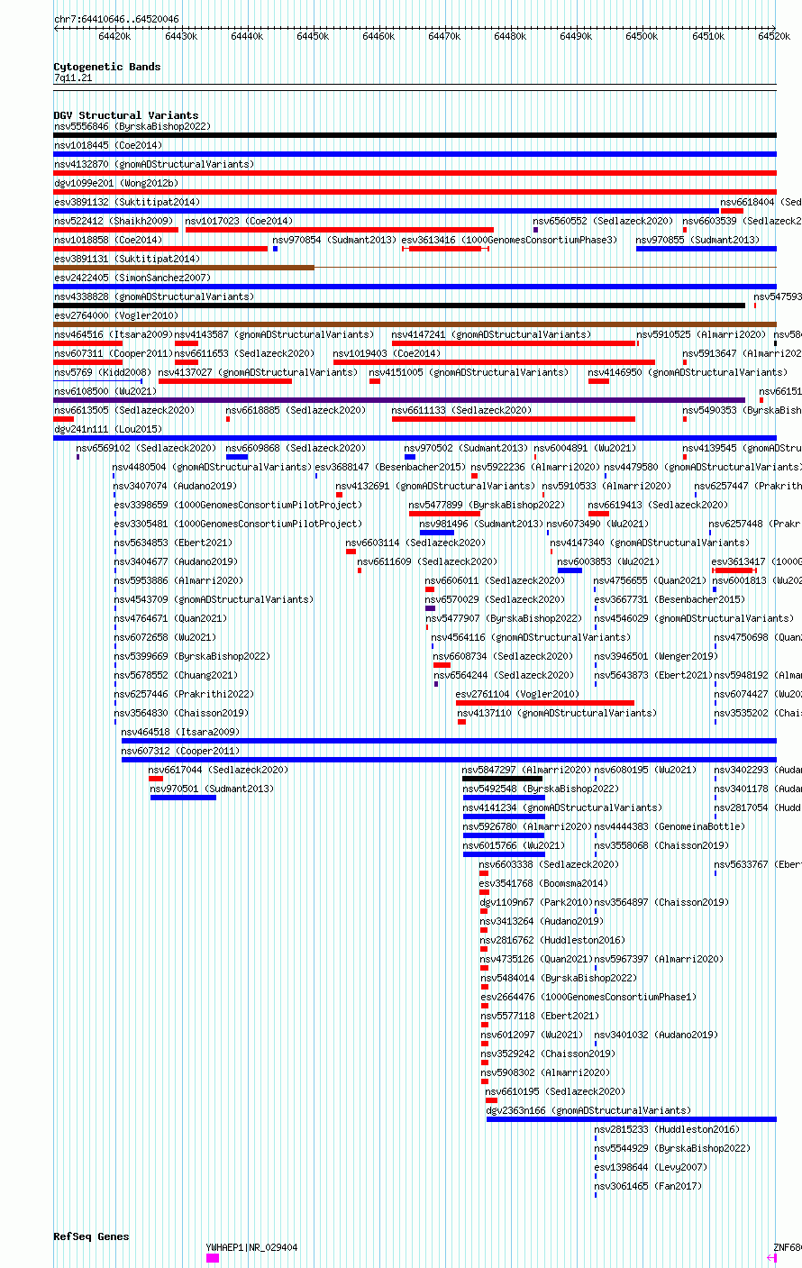Click nsv607311 (Cooper2011) label

coord(114,353)
